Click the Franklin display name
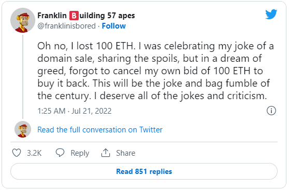 pyautogui.click(x=52, y=16)
